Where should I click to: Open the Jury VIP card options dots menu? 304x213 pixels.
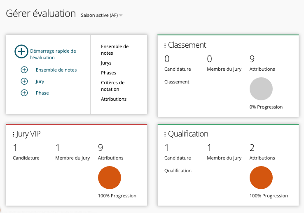pos(14,134)
